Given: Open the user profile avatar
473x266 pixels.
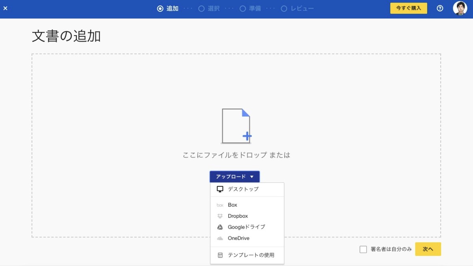Looking at the screenshot, I should (x=460, y=8).
